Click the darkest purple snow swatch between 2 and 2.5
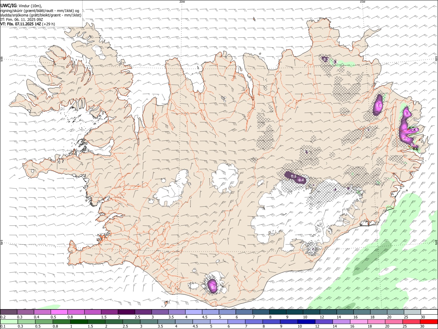This screenshot has height=329, width=438. click(x=126, y=312)
